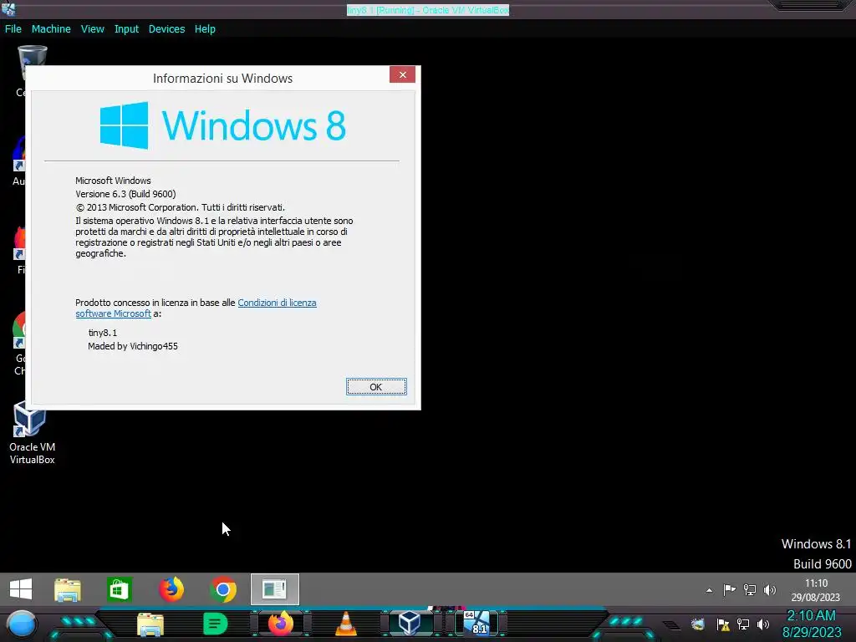Click the guest clock showing 11:10
Screen dimensions: 856x642
[816, 590]
